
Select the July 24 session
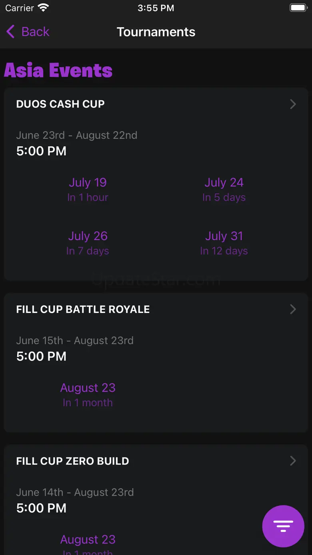(x=224, y=189)
